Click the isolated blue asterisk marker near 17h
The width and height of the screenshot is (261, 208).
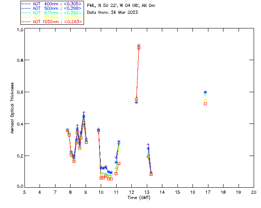[206, 92]
